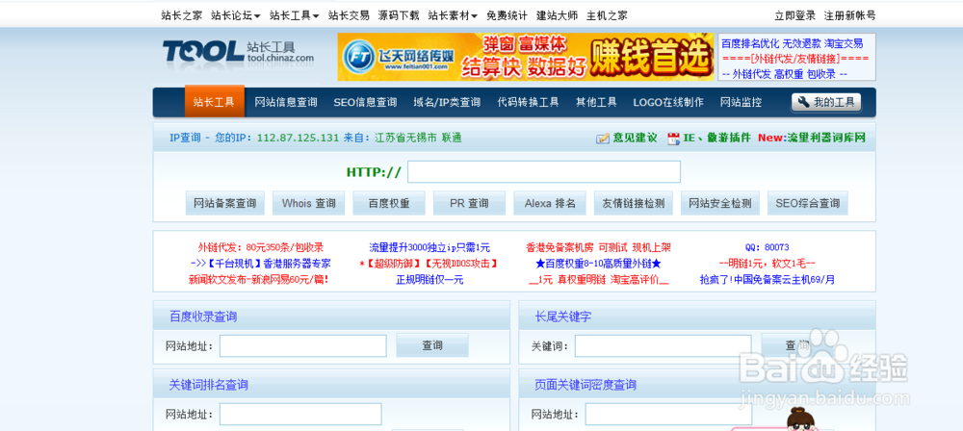Open 站长之家 in top bar
This screenshot has width=963, height=431.
(x=182, y=16)
